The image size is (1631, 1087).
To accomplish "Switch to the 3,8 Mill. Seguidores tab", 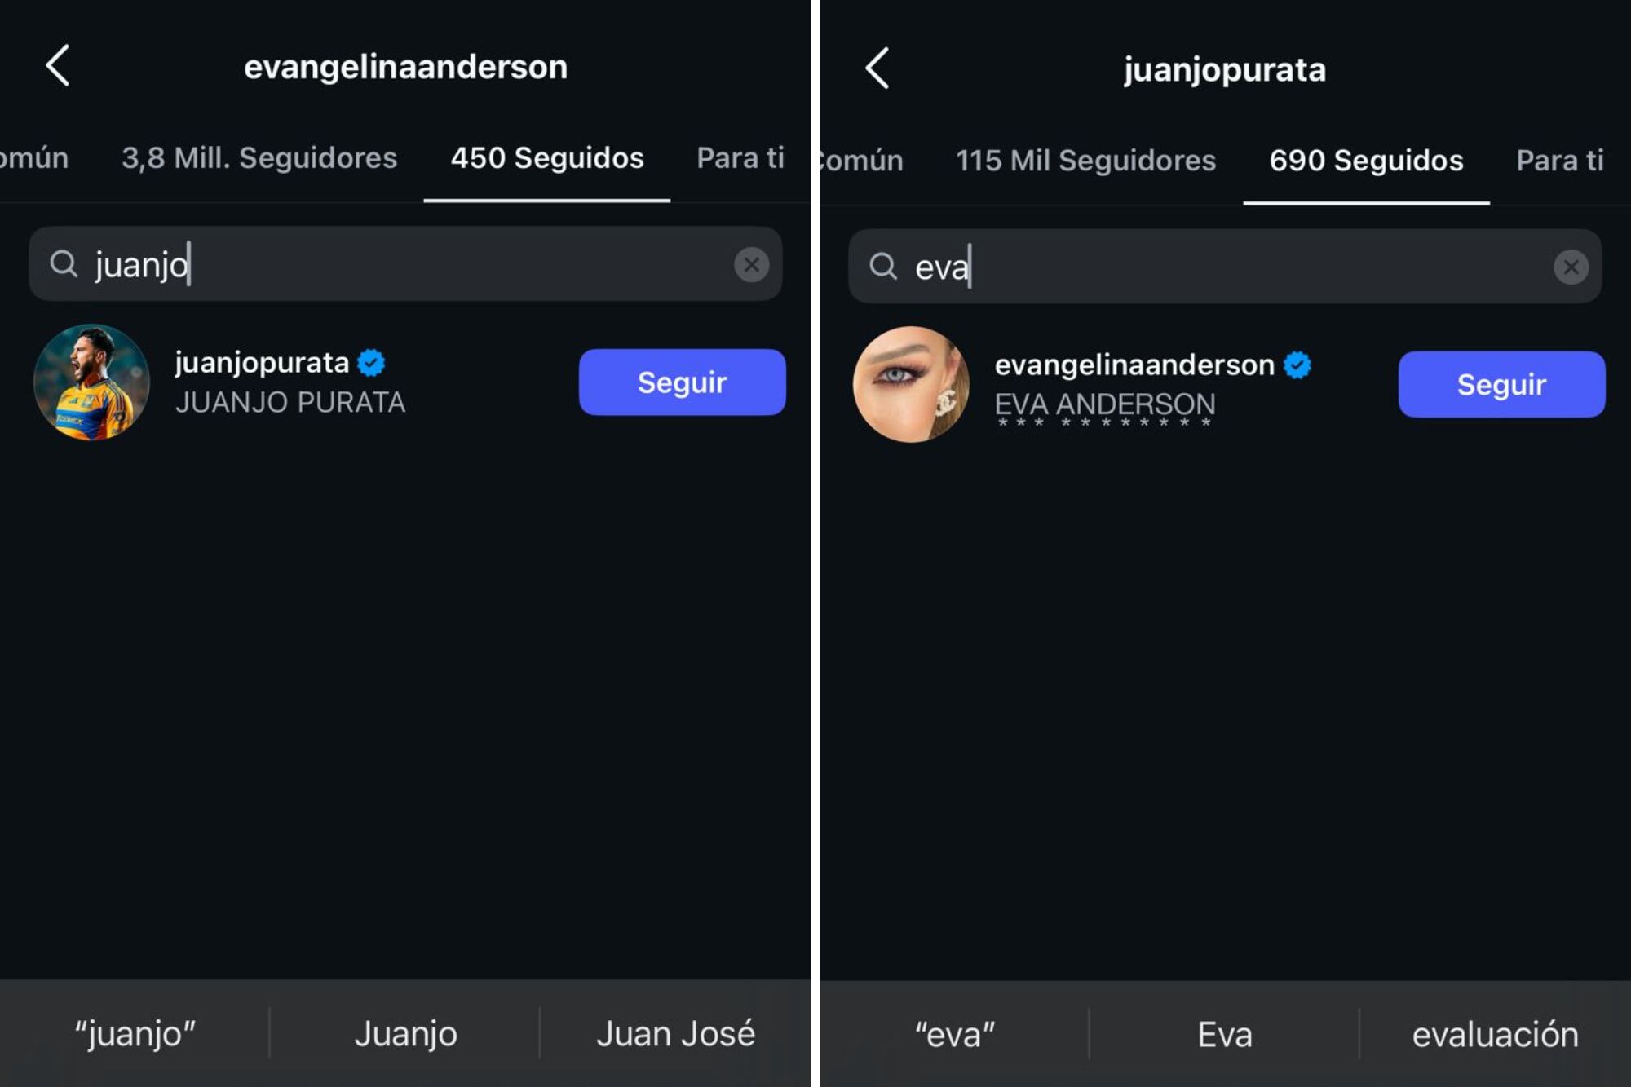I will (259, 157).
